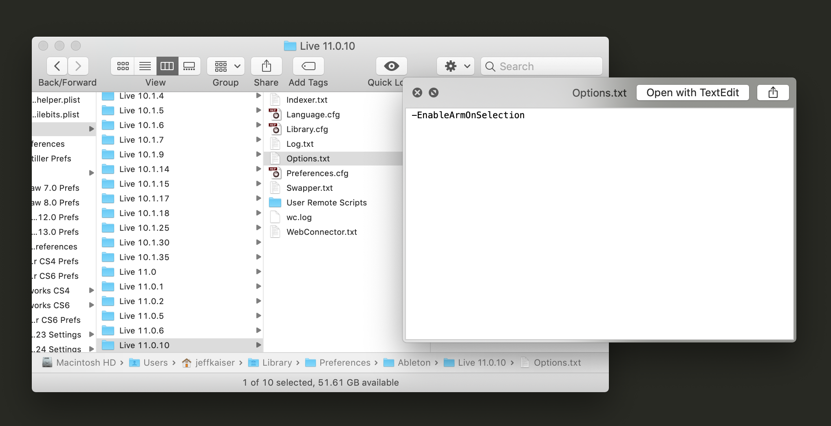Click Ableton in the path bar
The width and height of the screenshot is (831, 426).
tap(407, 362)
